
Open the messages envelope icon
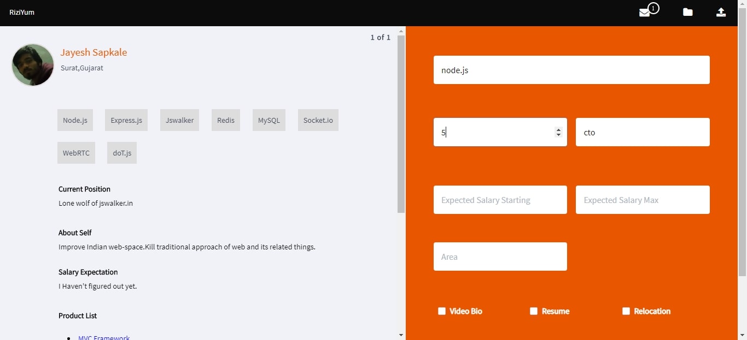645,13
